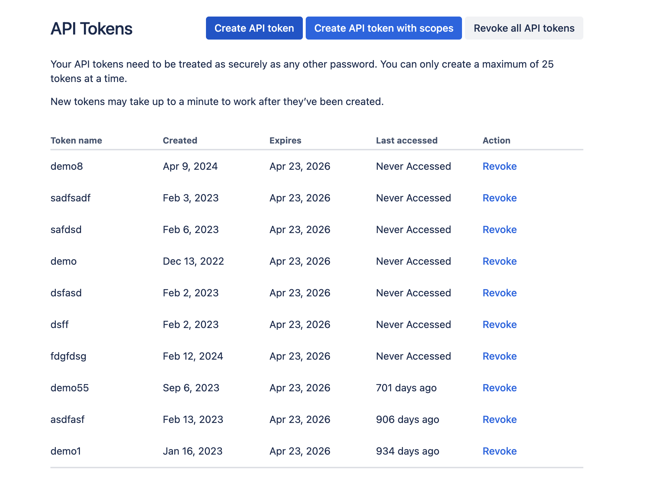Screen dimensions: 646x492
Task: Click the Created column header
Action: [180, 140]
